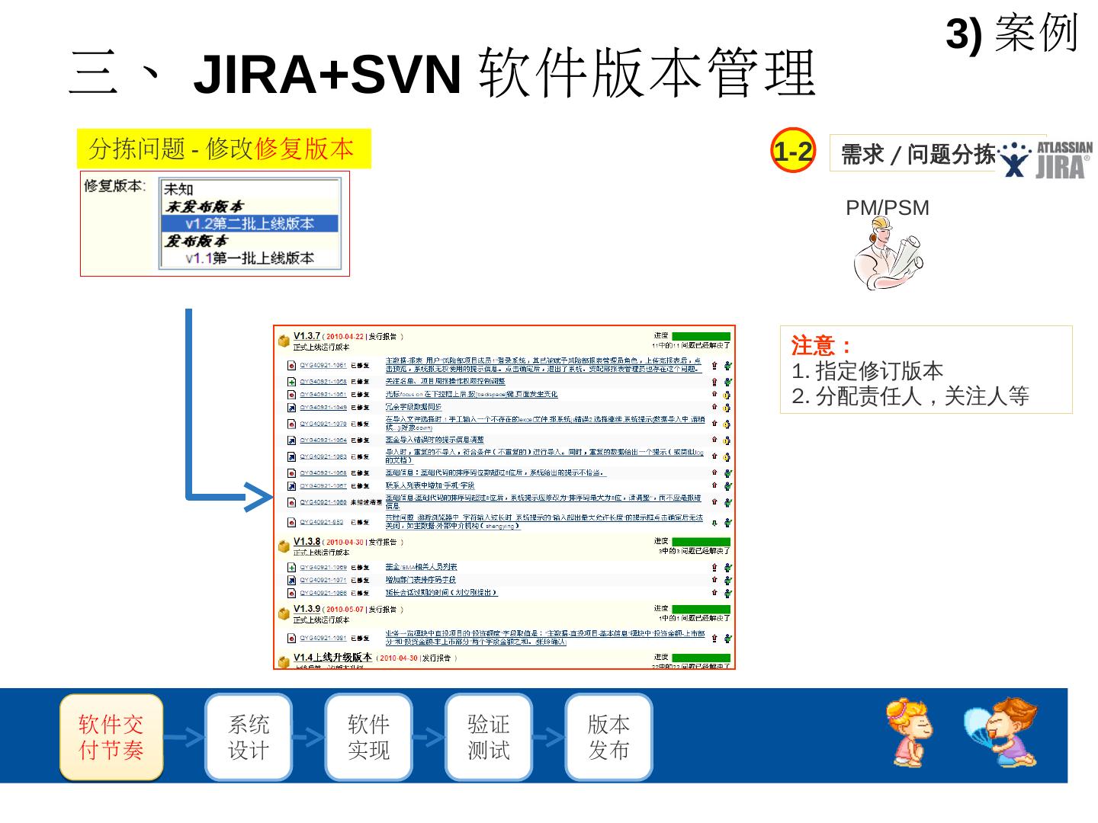Open the V1.4上线升级版本 version link
Viewport: 1098px width, 823px height.
coord(333,657)
